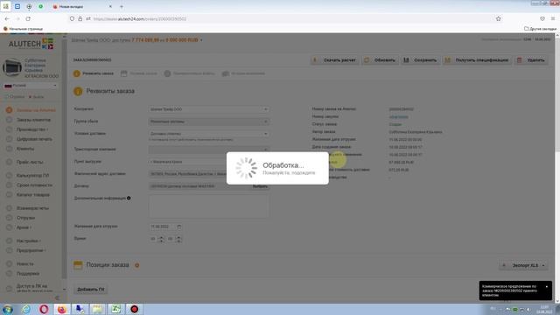Click Обновить button
Screen dimensions: 560x315
pyautogui.click(x=380, y=60)
